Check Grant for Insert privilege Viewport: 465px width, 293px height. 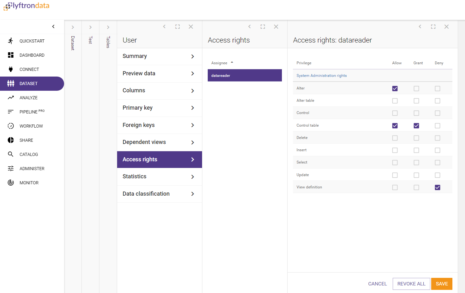(416, 150)
